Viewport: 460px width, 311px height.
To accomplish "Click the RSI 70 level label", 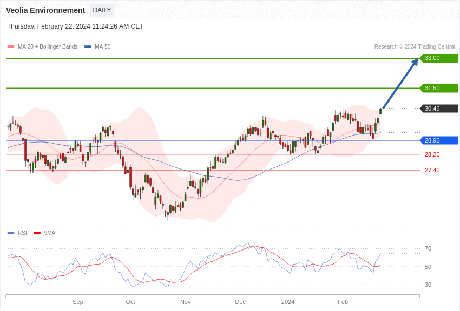I will click(x=428, y=249).
